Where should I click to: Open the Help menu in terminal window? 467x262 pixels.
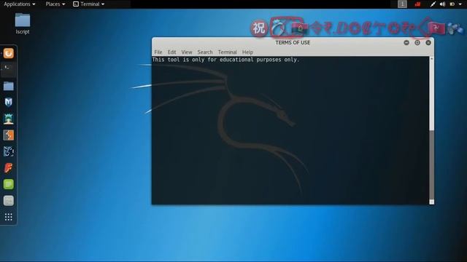pyautogui.click(x=247, y=52)
